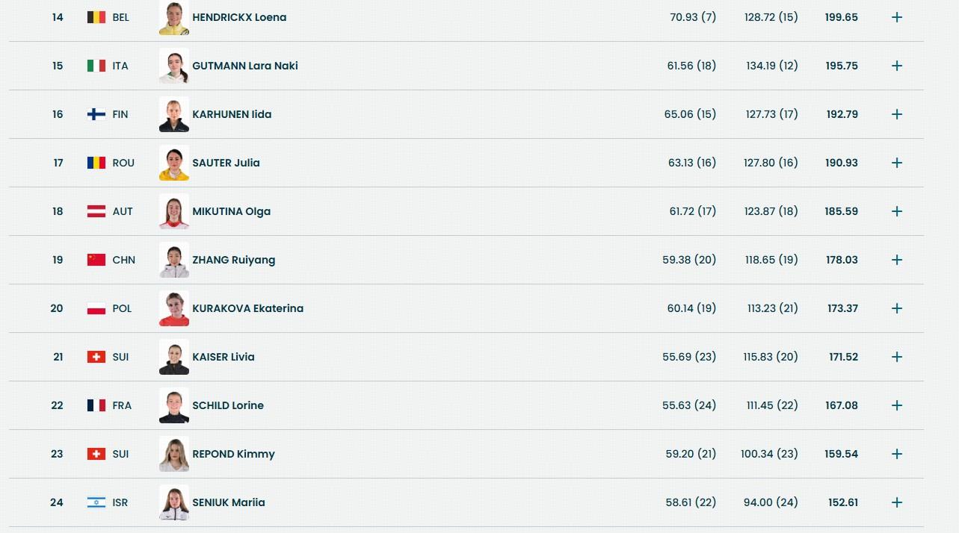Click Romania flag in row 17
The width and height of the screenshot is (959, 533).
(96, 163)
